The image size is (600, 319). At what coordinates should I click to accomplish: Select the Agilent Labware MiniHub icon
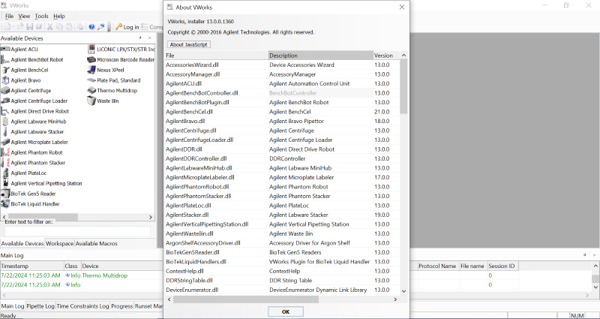pyautogui.click(x=5, y=122)
